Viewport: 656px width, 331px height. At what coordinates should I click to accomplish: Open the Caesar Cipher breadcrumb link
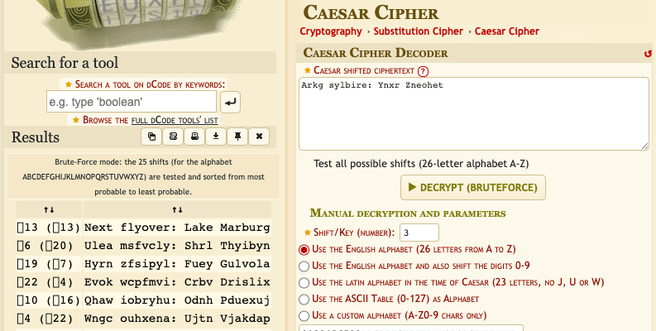tap(506, 31)
